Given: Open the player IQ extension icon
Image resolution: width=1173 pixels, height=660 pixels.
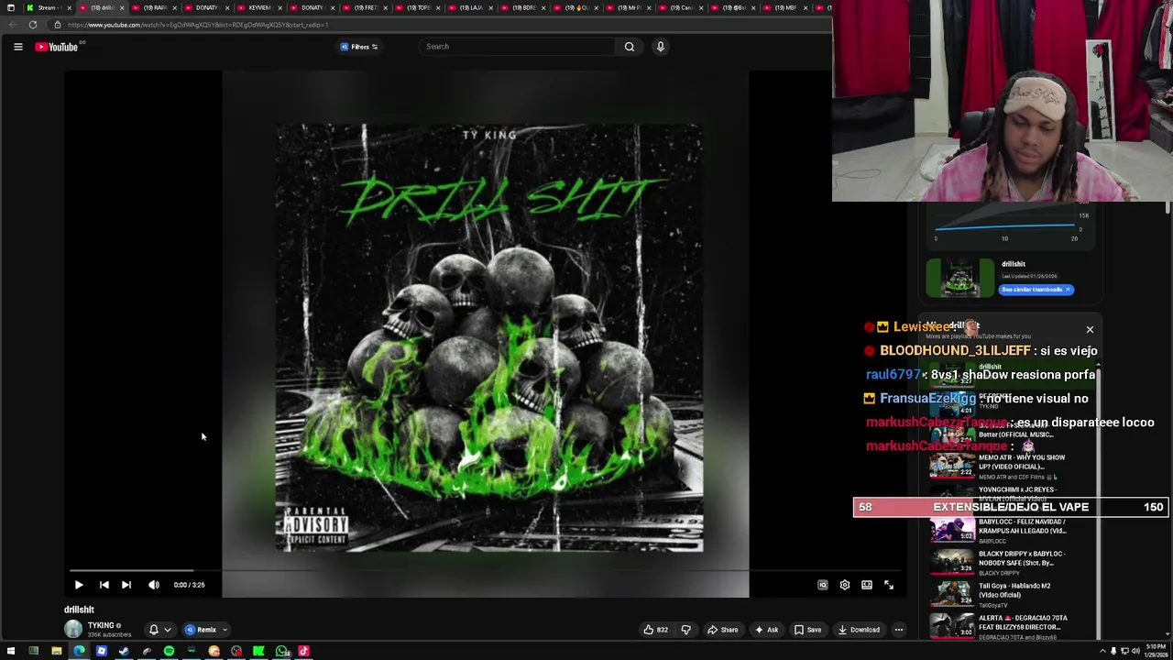Looking at the screenshot, I should pyautogui.click(x=823, y=585).
